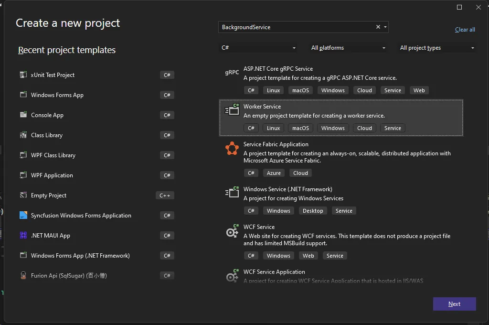
Task: Click the WPF Class Library icon
Action: pos(23,155)
